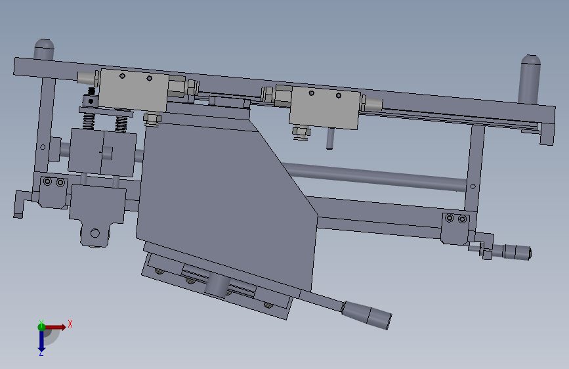Select the vertical pin below right valve block

tap(330, 139)
